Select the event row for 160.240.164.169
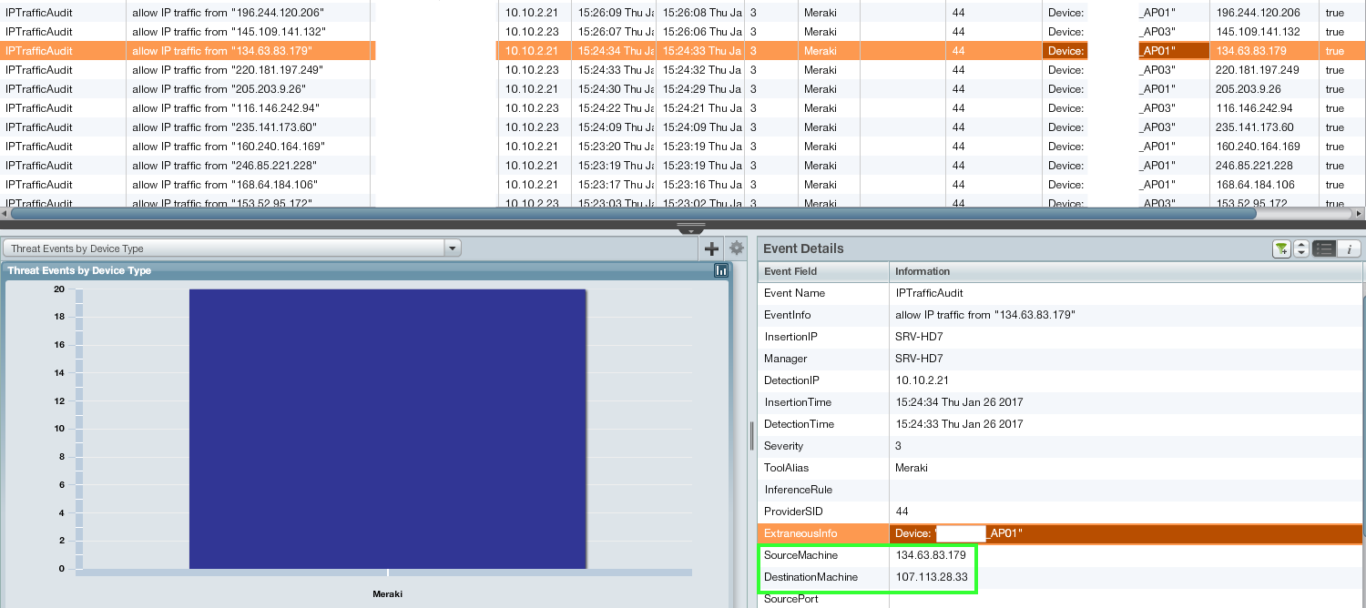 click(683, 147)
